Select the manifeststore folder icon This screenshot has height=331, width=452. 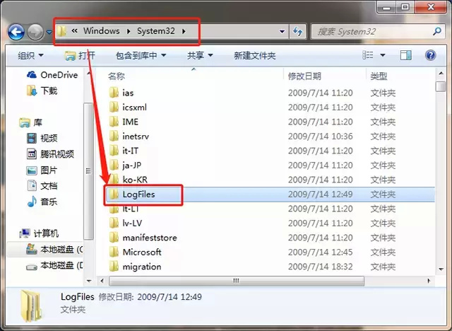(x=114, y=238)
